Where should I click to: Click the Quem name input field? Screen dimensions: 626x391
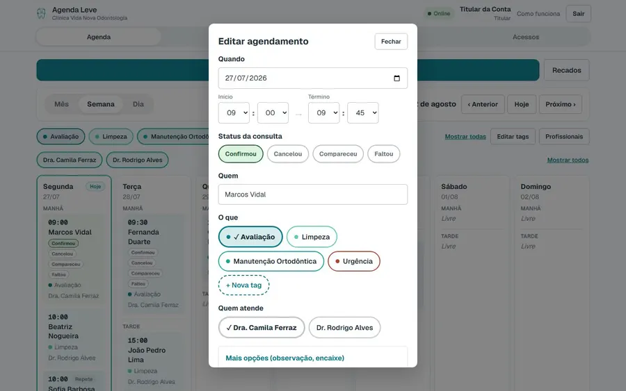pyautogui.click(x=313, y=194)
